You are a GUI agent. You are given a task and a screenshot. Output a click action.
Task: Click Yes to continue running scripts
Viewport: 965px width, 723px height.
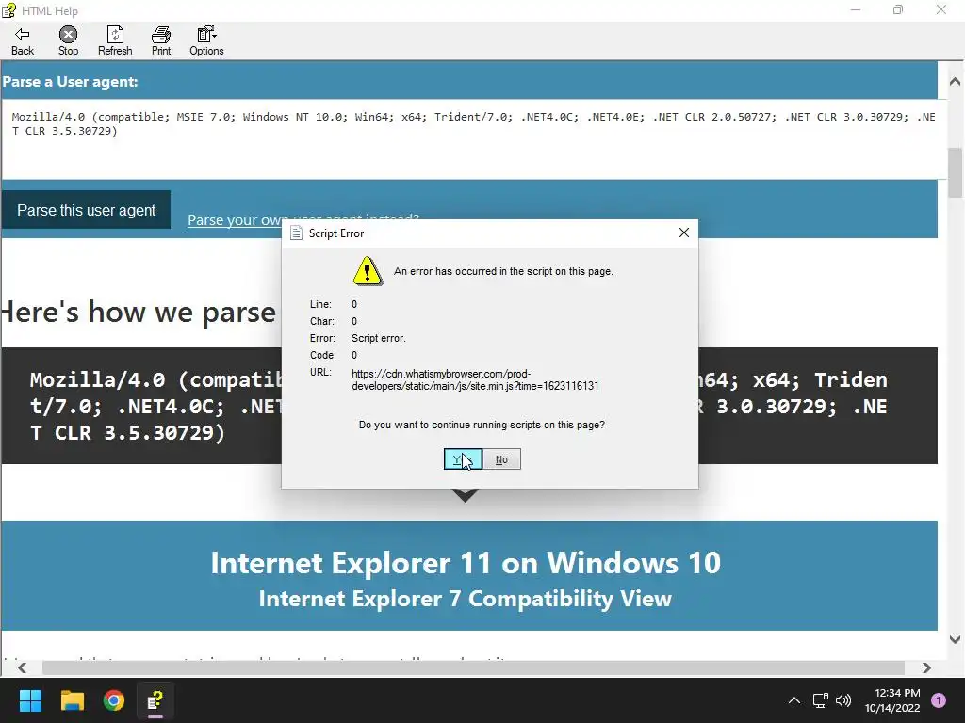click(x=463, y=459)
